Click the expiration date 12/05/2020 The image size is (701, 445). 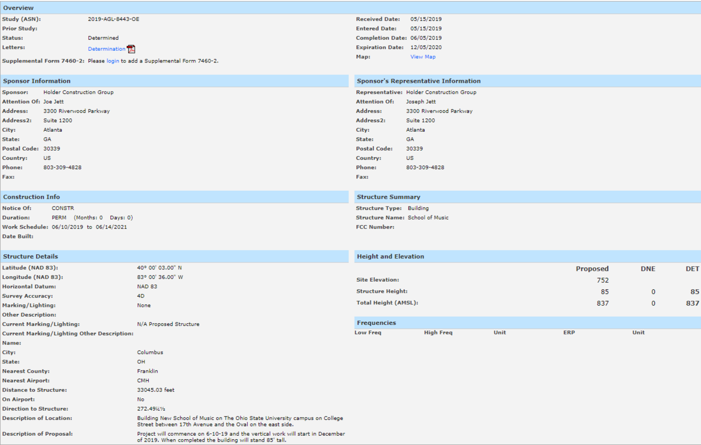pyautogui.click(x=426, y=47)
